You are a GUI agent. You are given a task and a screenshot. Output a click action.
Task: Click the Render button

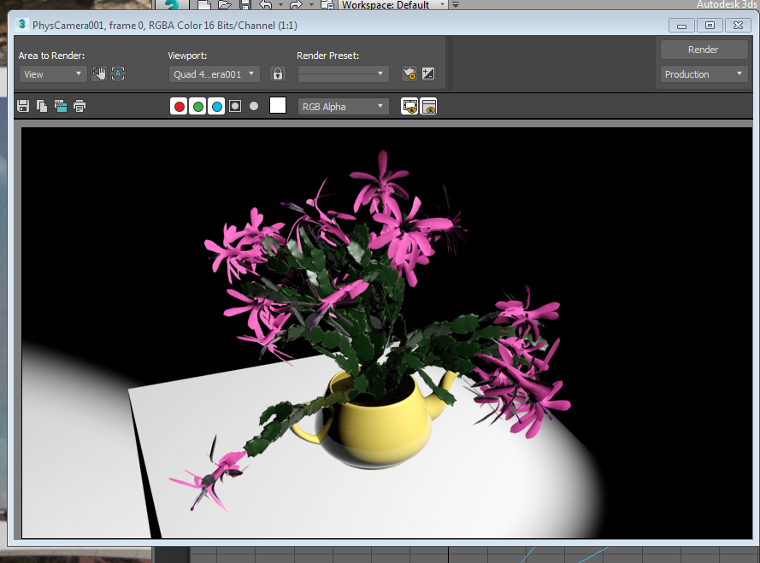[704, 50]
